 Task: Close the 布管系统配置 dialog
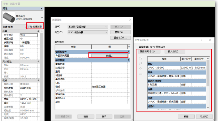click(210, 40)
